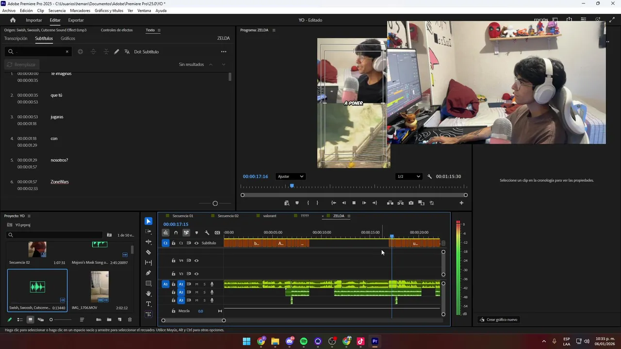Select the Slip tool
621x349 pixels.
[x=148, y=263]
